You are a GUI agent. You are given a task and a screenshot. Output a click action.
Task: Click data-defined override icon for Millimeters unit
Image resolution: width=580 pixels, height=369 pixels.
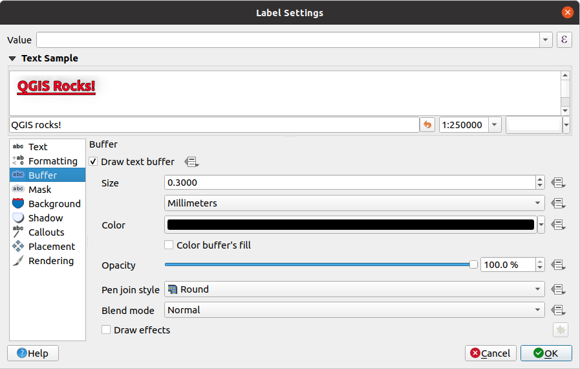559,203
